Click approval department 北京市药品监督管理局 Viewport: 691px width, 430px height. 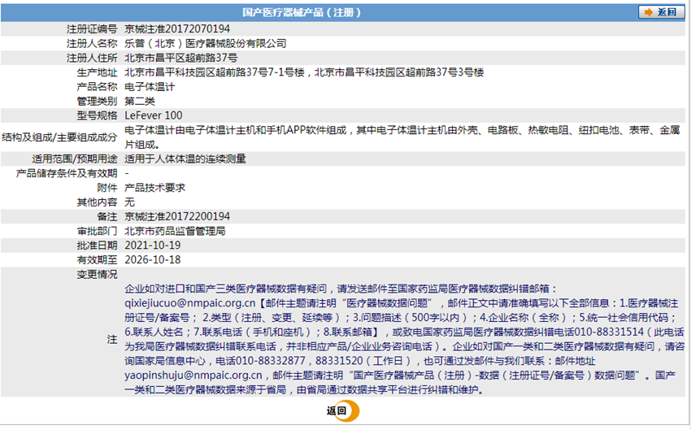click(175, 231)
